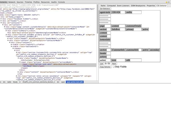Image resolution: width=171 pixels, height=114 pixels.
Task: Toggle the .agent-tools class selector
Action: click(105, 12)
